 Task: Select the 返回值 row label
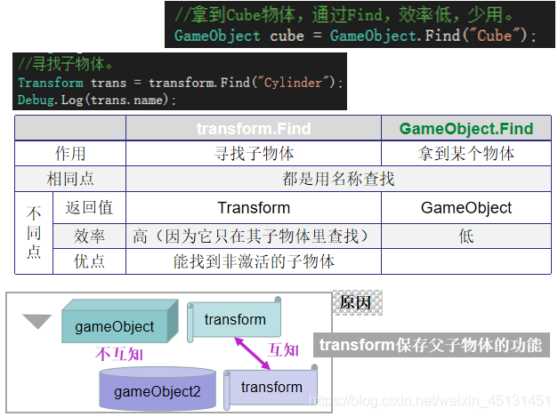tap(89, 208)
